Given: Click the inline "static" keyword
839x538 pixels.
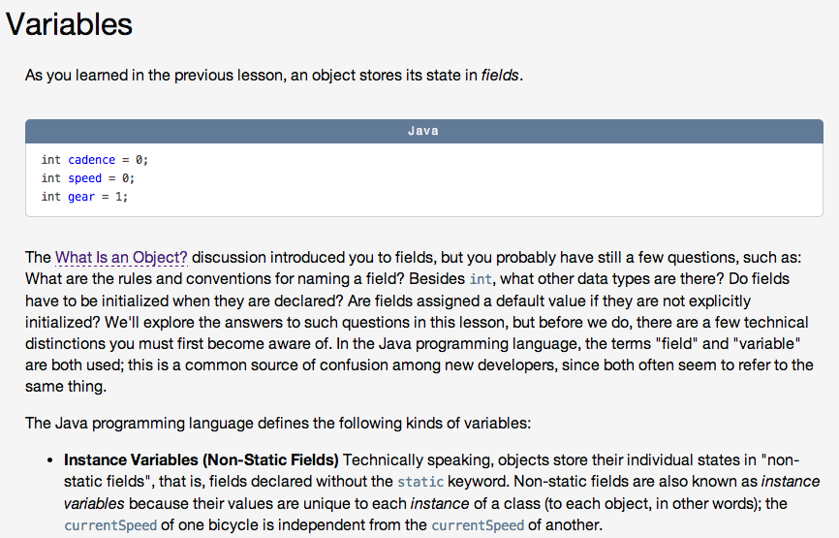Looking at the screenshot, I should click(420, 482).
